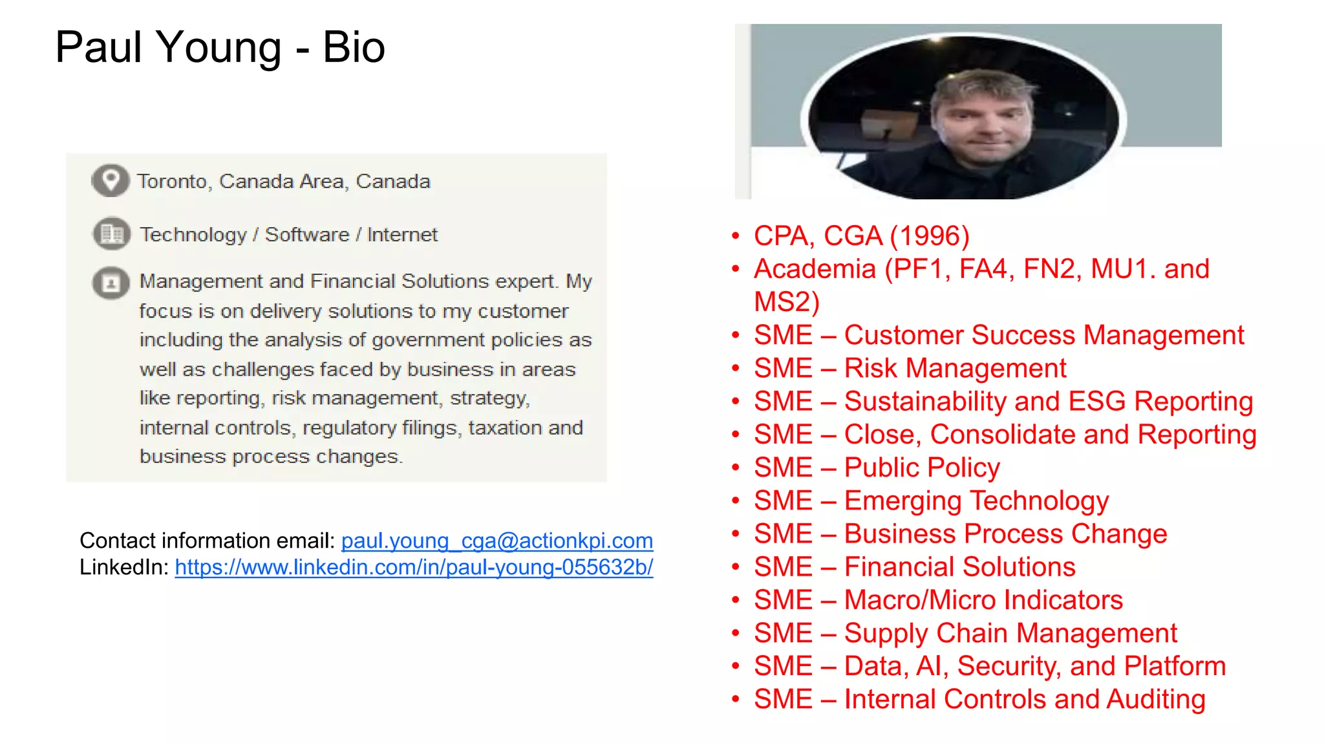The image size is (1324, 745).
Task: Click Paul Young's circular profile photo
Action: coord(963,118)
